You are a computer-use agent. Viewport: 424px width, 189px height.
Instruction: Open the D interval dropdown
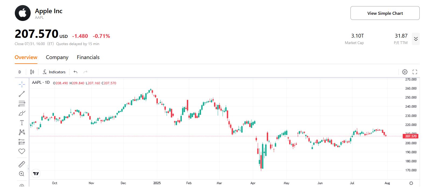point(20,72)
